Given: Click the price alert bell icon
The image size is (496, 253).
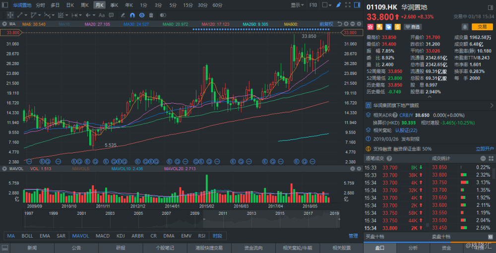Looking at the screenshot, I should (x=464, y=27).
